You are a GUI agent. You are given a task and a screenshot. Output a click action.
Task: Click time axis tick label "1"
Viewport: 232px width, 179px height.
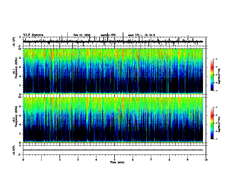click(41, 160)
